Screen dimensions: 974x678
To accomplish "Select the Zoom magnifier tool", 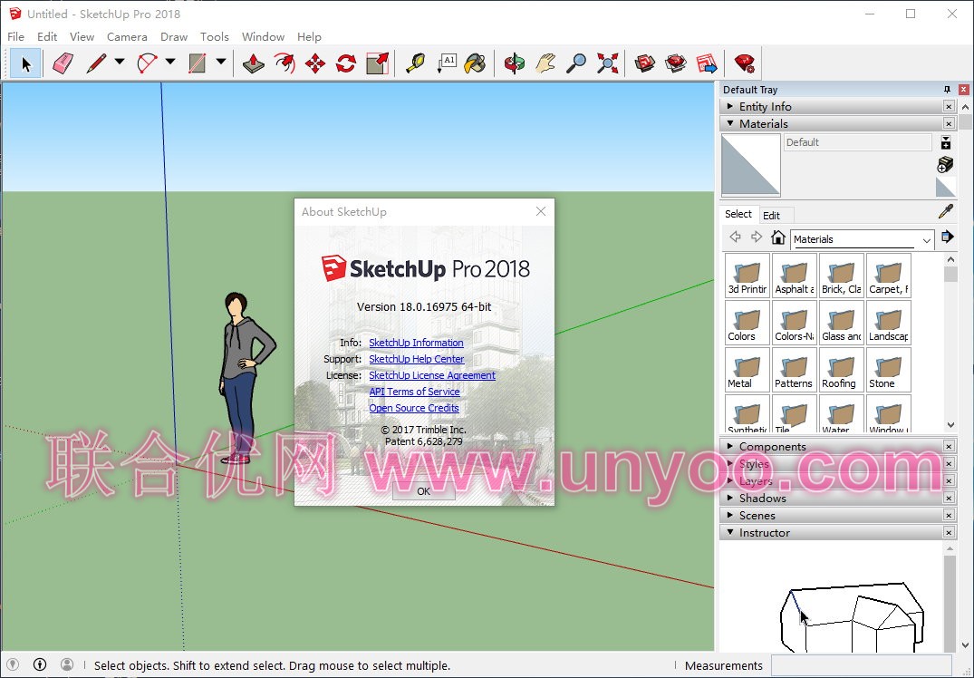I will 576,63.
